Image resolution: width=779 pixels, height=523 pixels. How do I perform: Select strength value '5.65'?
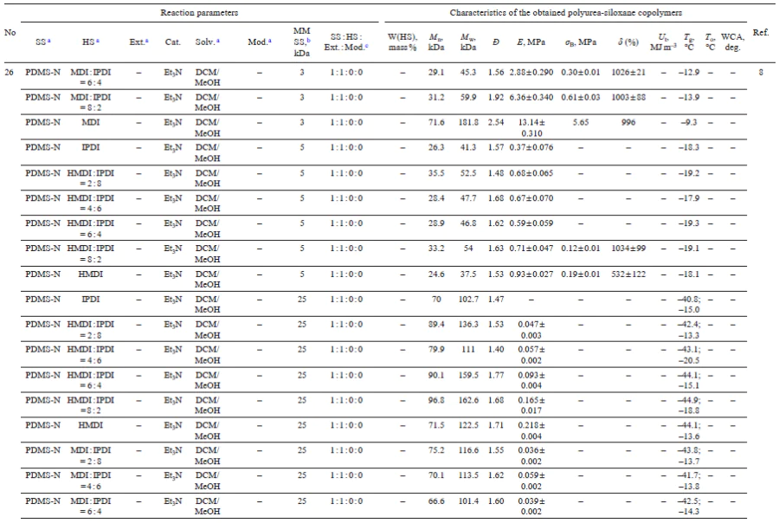[x=581, y=122]
